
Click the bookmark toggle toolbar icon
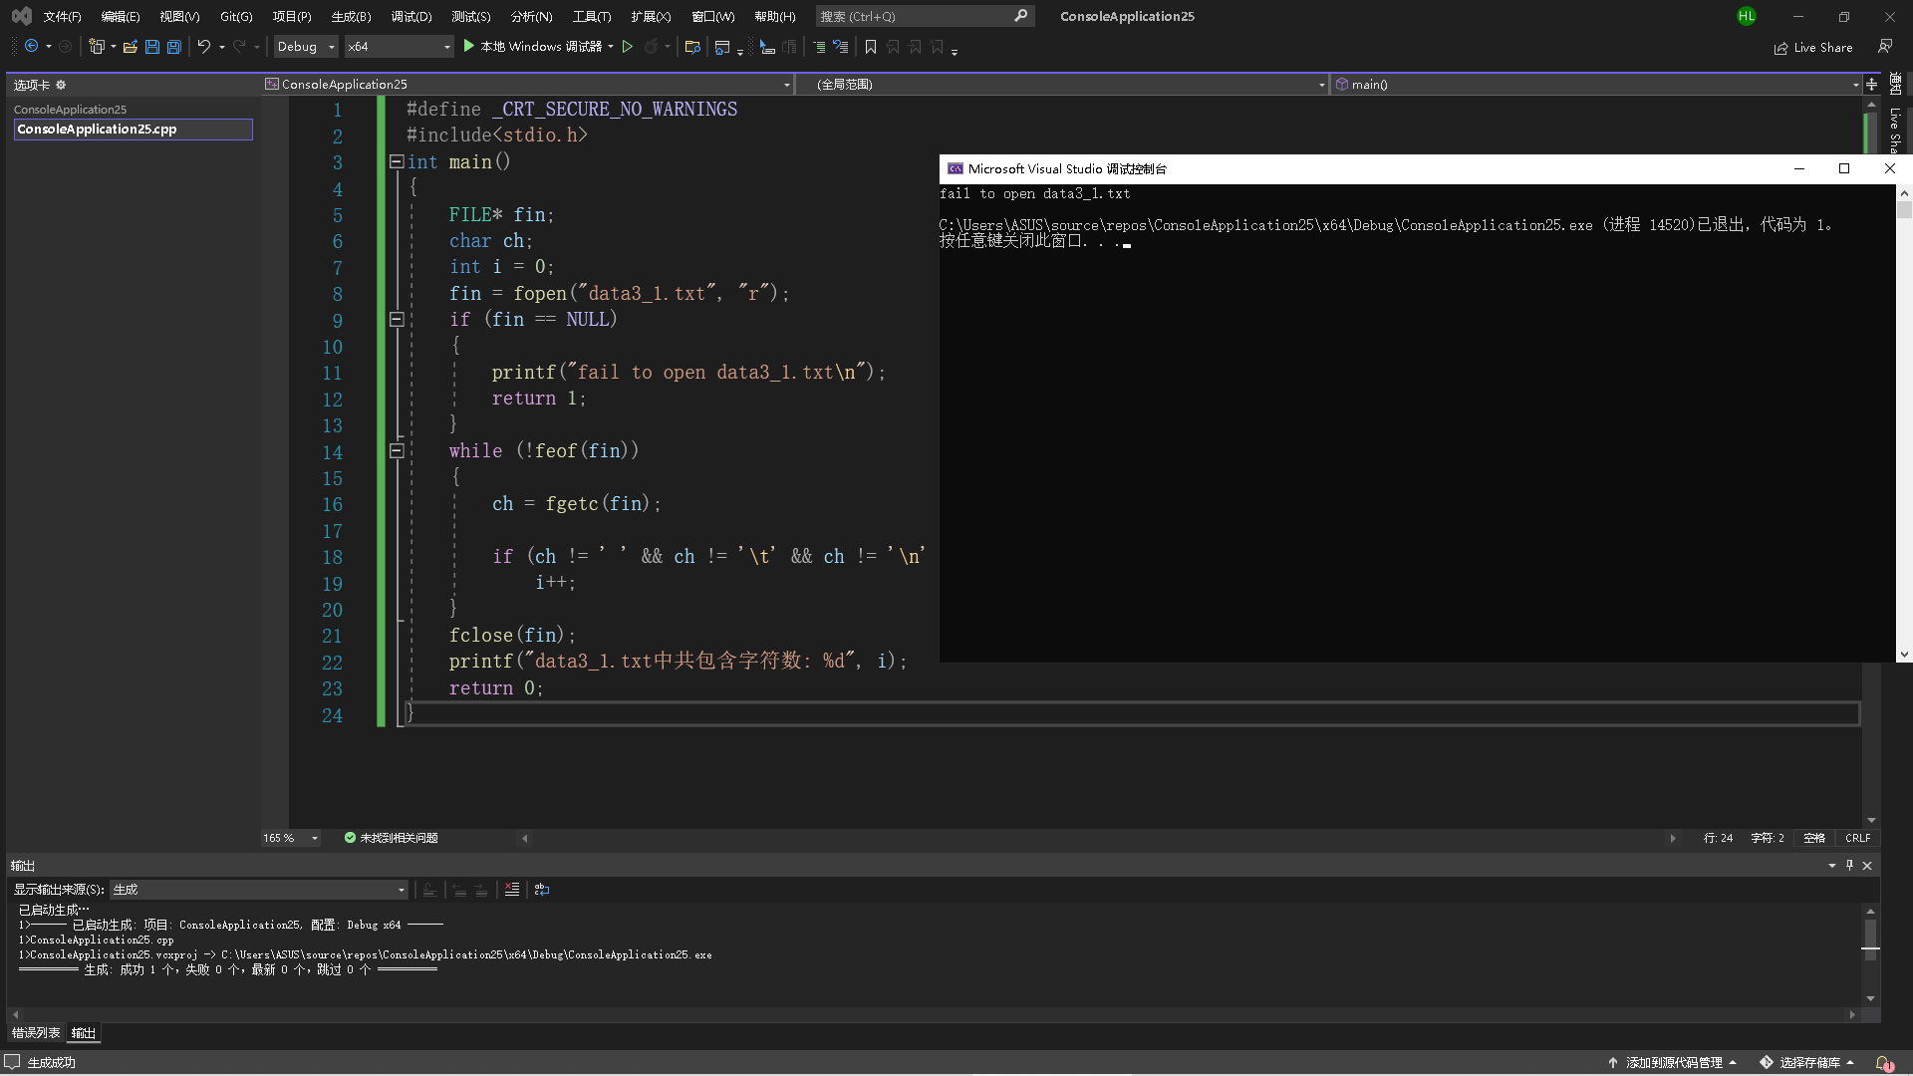tap(871, 47)
